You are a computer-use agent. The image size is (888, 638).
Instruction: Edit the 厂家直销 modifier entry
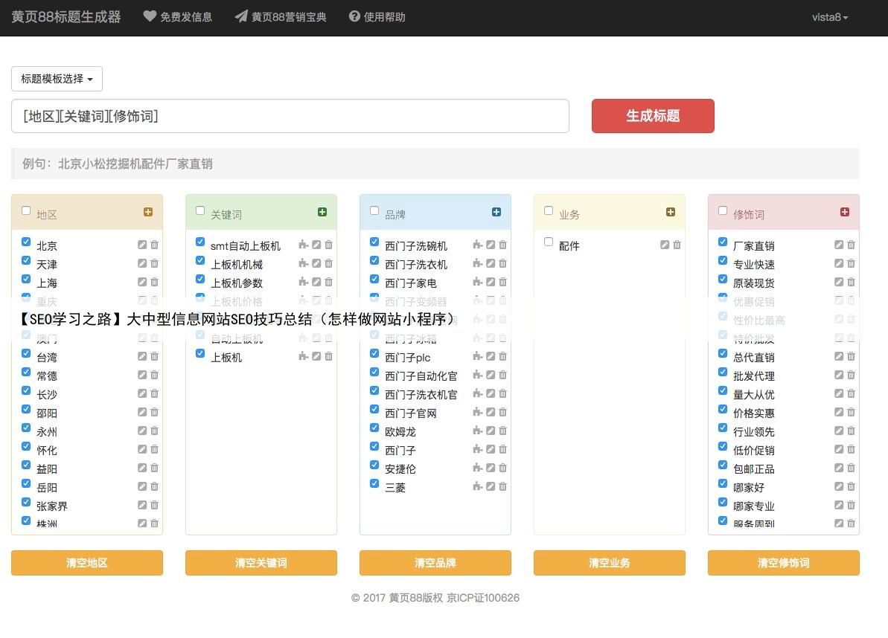839,245
